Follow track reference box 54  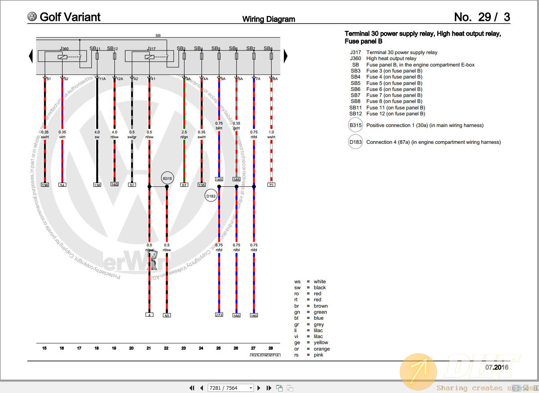(x=62, y=185)
